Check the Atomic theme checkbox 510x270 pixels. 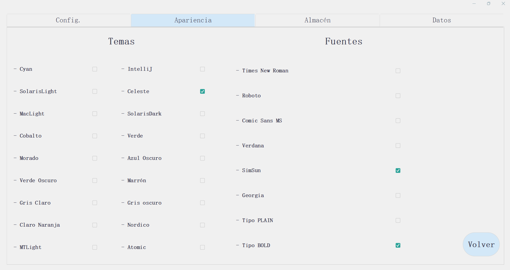coord(202,247)
